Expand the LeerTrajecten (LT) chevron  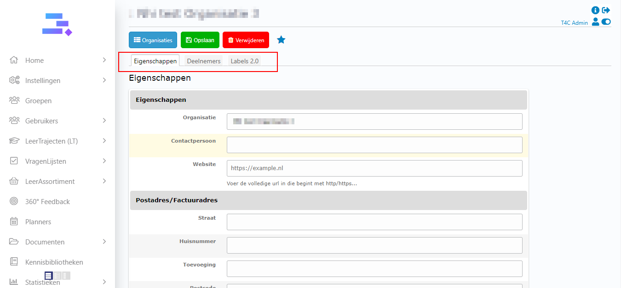104,141
